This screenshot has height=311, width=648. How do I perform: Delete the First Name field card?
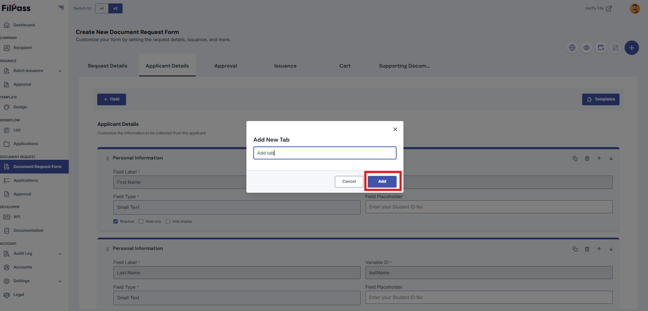click(587, 159)
